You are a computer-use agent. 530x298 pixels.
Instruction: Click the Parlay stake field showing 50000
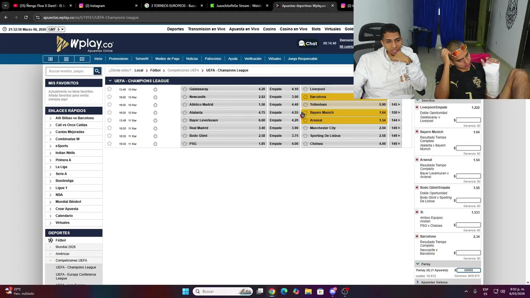tap(468, 270)
